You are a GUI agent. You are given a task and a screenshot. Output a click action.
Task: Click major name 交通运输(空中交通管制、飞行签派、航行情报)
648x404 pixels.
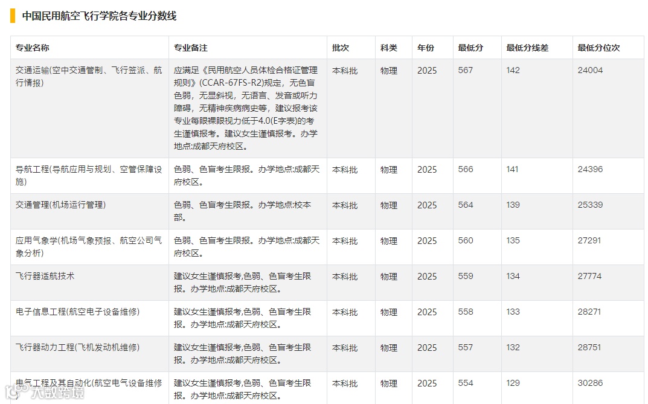pyautogui.click(x=89, y=77)
